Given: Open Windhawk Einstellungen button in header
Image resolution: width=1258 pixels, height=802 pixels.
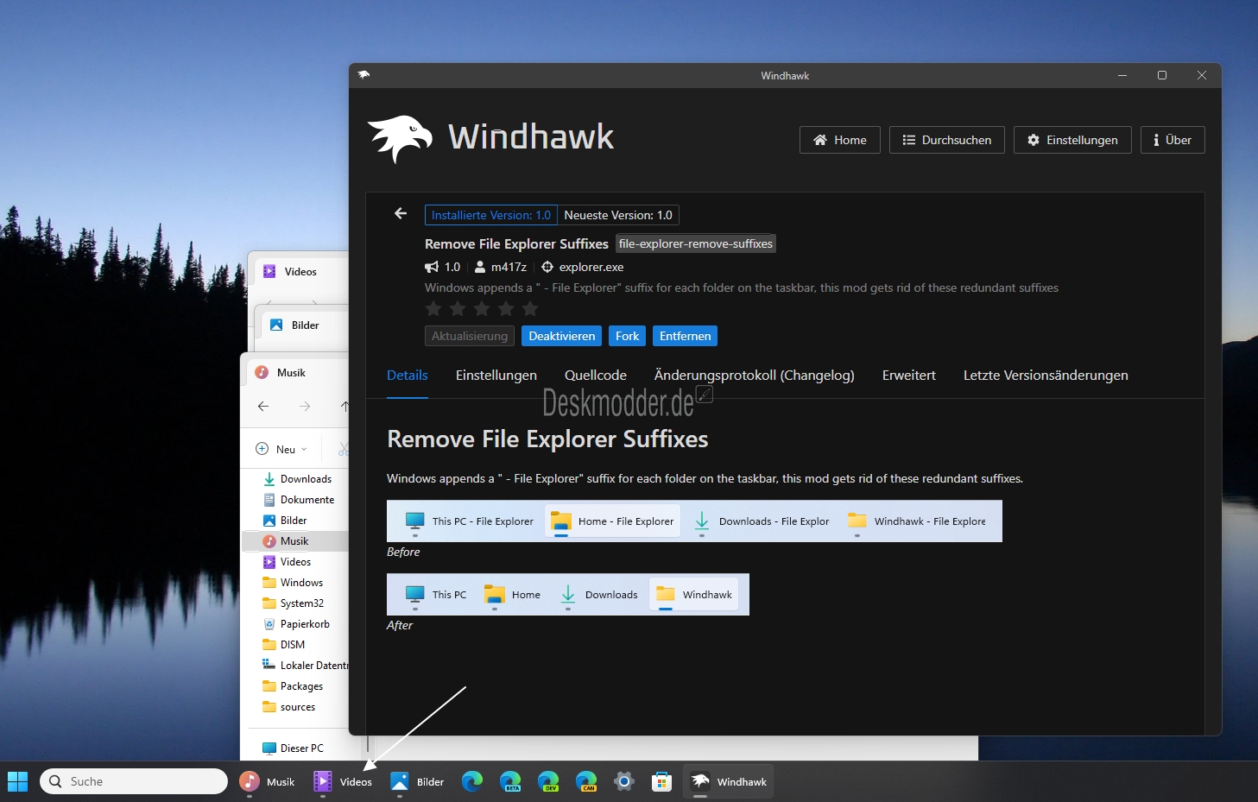Looking at the screenshot, I should [x=1072, y=140].
